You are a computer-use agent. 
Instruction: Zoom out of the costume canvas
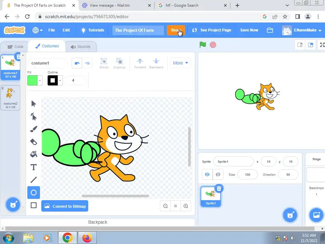(165, 206)
